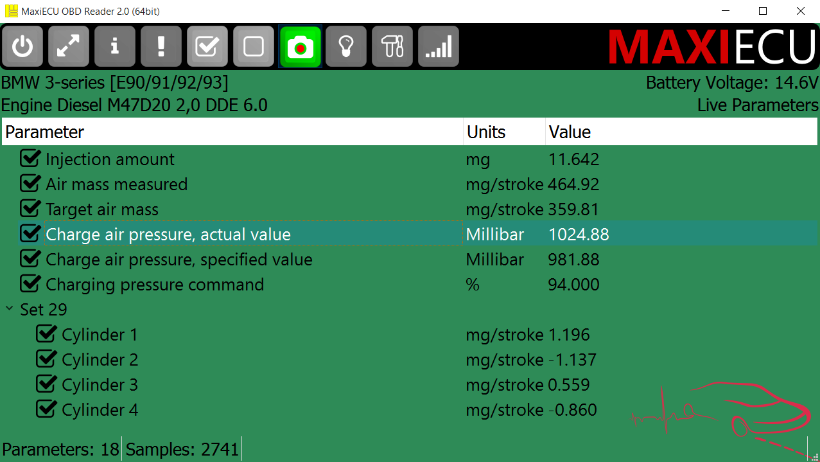Click the MaxiECU yellow app icon in title bar
820x462 pixels.
(x=12, y=11)
